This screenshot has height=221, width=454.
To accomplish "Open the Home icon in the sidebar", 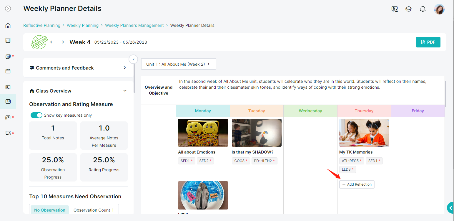I will pos(8,26).
